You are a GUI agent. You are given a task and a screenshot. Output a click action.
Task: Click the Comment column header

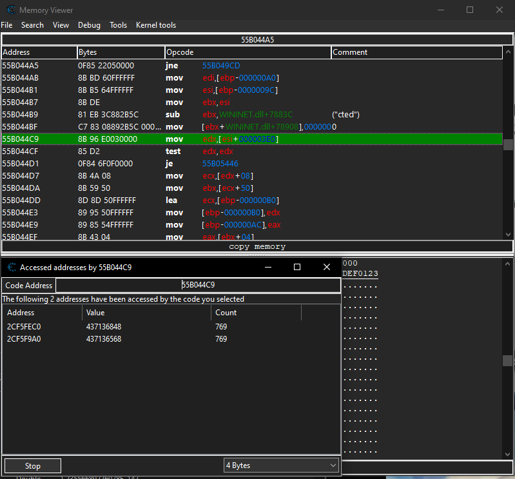416,52
